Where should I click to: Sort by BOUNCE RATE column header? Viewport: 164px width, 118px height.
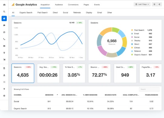110,95
